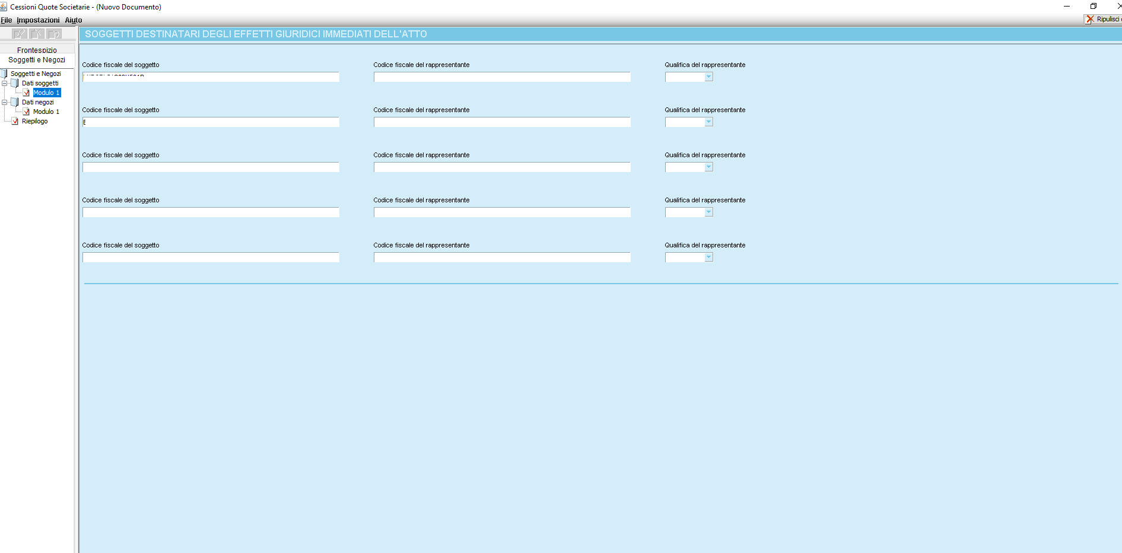This screenshot has height=553, width=1122.
Task: Open first row Qualifica del rappresentante dropdown
Action: click(689, 77)
